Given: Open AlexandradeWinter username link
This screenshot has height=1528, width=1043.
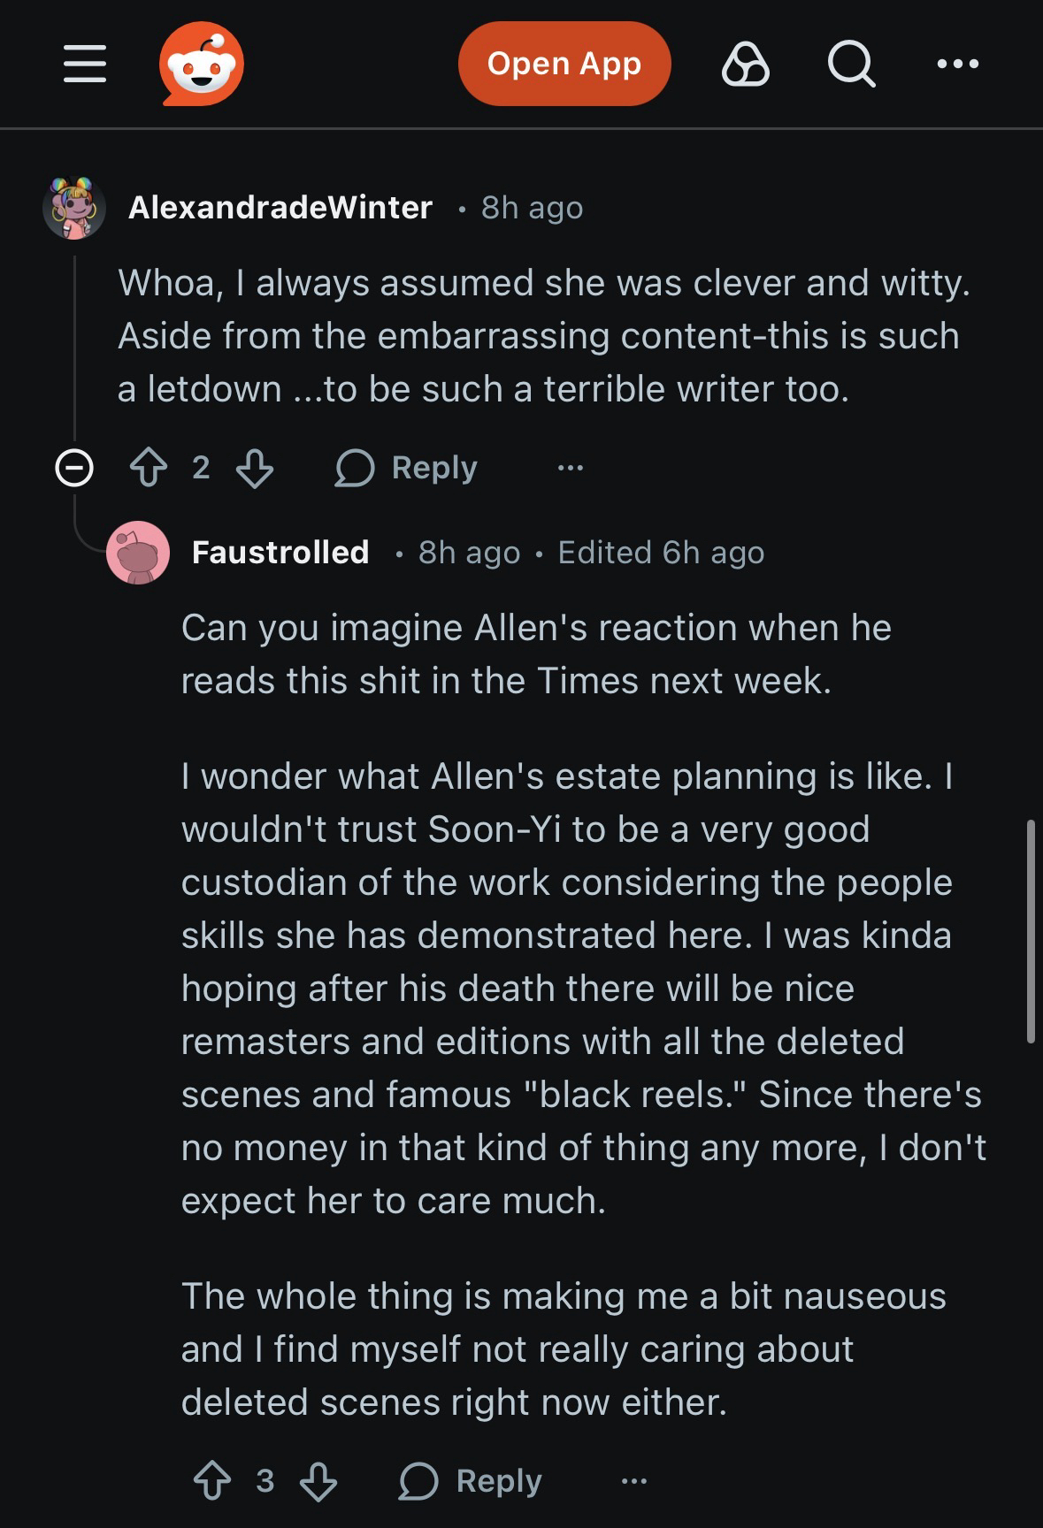Looking at the screenshot, I should click(x=280, y=208).
